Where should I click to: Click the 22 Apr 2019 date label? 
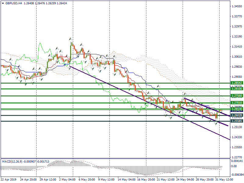pos(8,180)
